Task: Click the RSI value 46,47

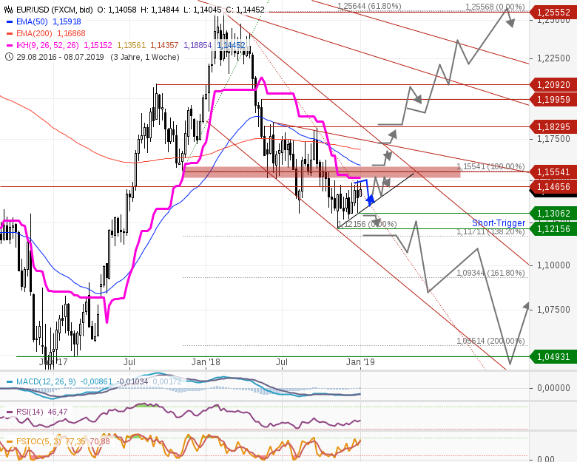Action: click(58, 412)
